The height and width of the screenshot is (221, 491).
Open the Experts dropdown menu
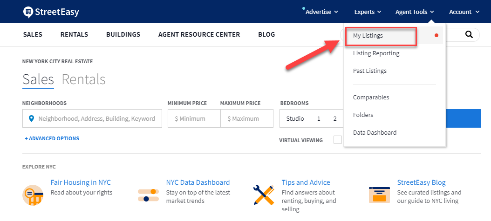tap(368, 12)
